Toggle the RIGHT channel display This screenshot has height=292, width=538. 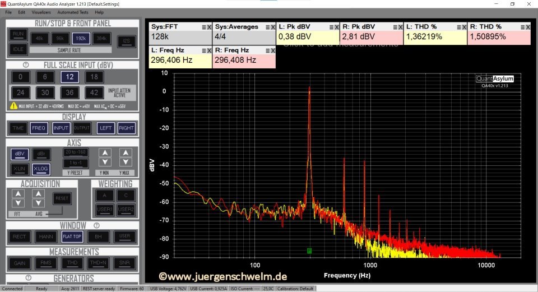[126, 128]
